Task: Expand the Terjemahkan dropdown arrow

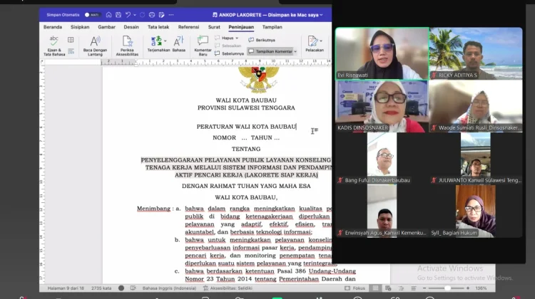Action: tap(165, 41)
